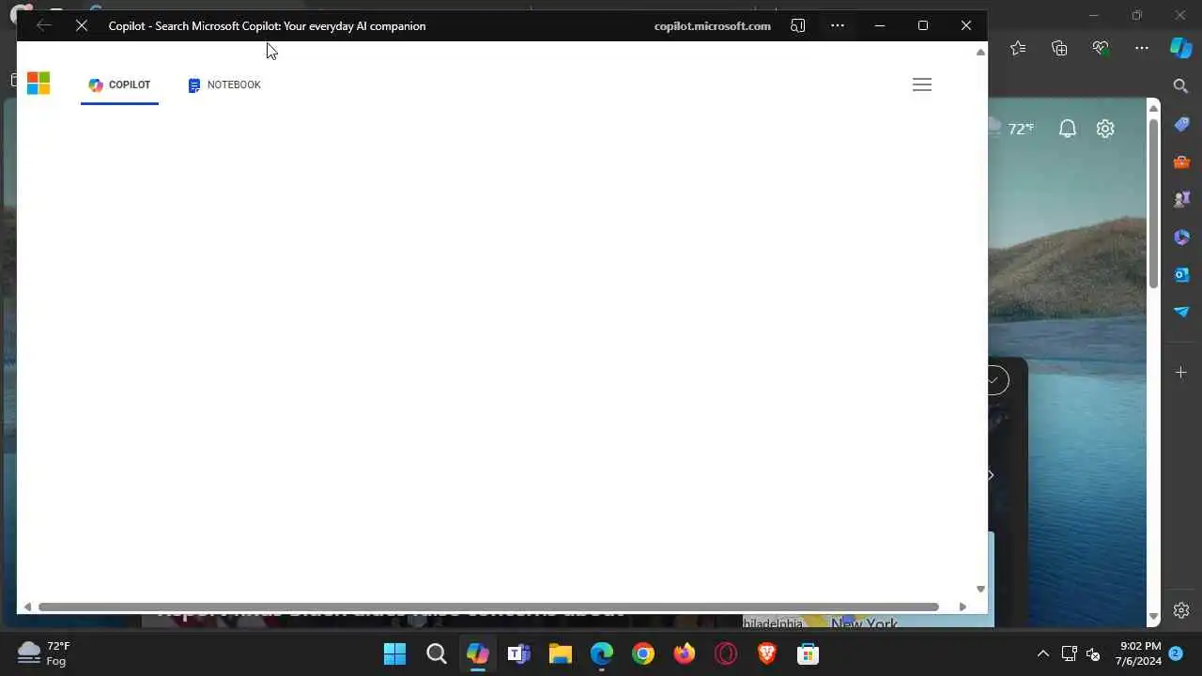Open the Windows Start menu
The width and height of the screenshot is (1202, 676).
tap(395, 653)
